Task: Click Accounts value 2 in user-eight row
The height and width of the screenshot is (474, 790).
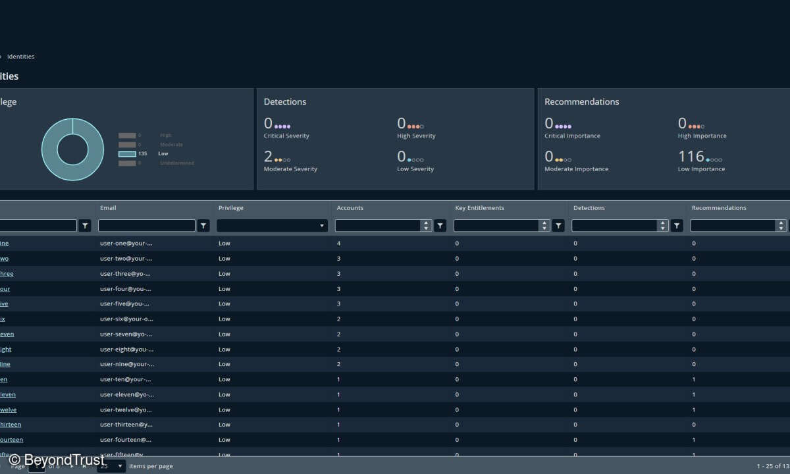Action: pyautogui.click(x=338, y=349)
